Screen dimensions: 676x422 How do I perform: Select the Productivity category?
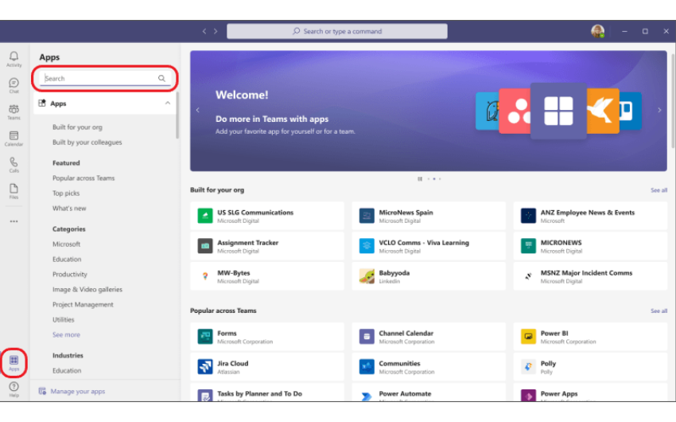[70, 274]
